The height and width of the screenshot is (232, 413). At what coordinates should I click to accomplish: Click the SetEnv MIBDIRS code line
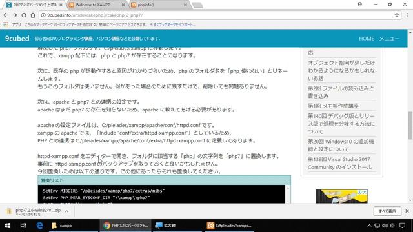click(104, 191)
